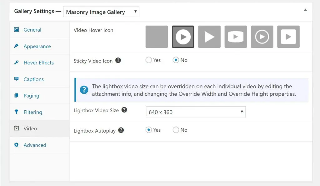Open the General settings tab

pos(32,30)
